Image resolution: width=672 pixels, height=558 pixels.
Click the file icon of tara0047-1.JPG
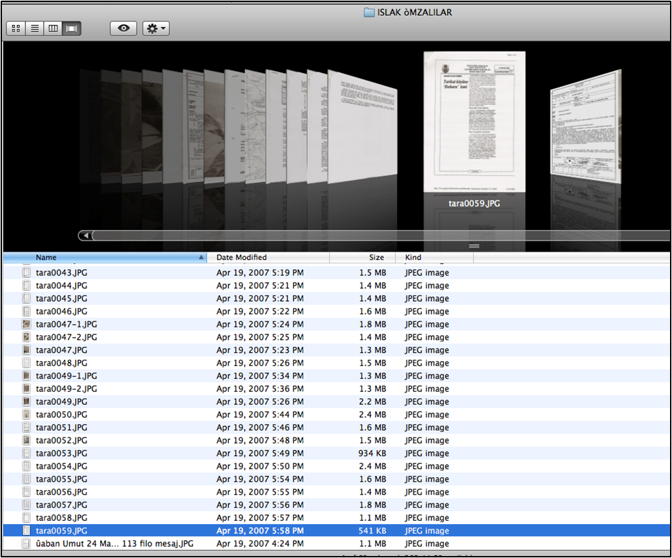tap(27, 324)
